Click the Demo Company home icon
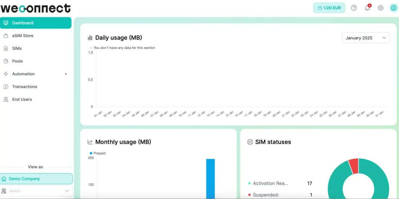The height and width of the screenshot is (199, 399). coord(4,179)
